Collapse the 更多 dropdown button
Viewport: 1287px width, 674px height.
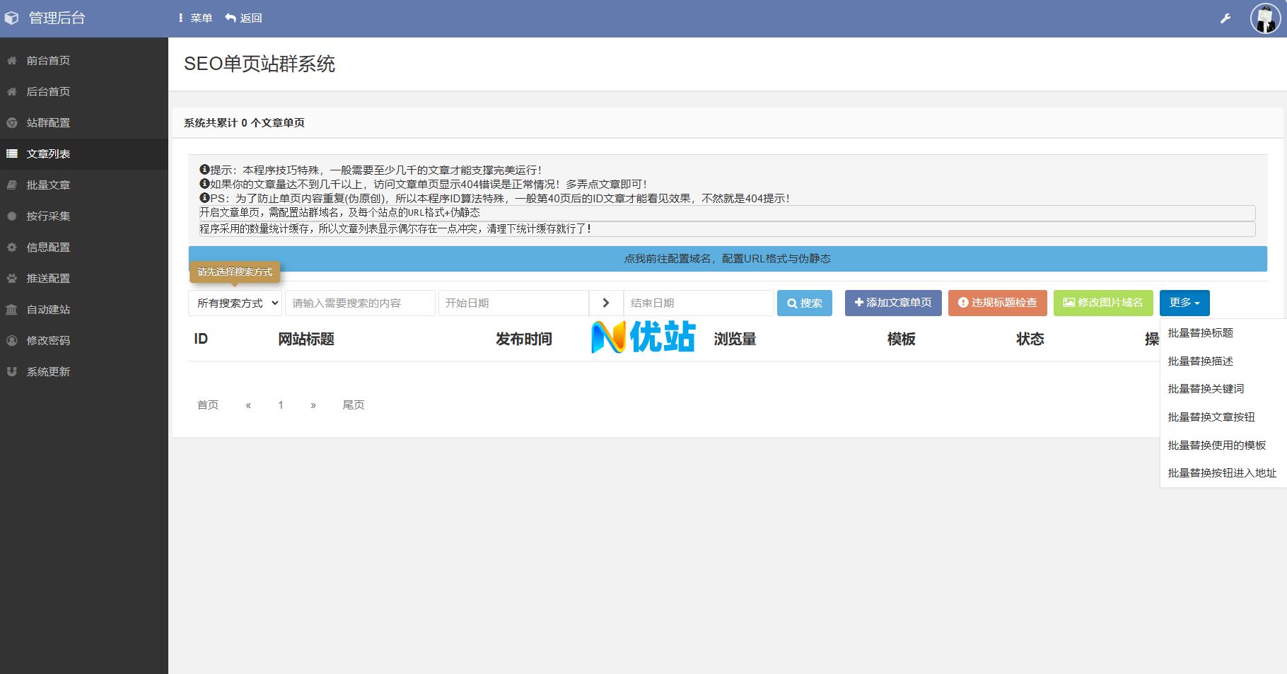coord(1184,303)
